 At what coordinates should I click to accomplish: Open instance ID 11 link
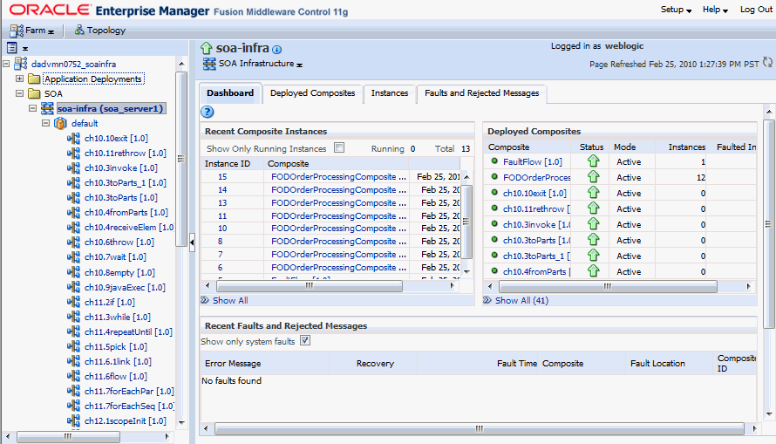coord(222,215)
